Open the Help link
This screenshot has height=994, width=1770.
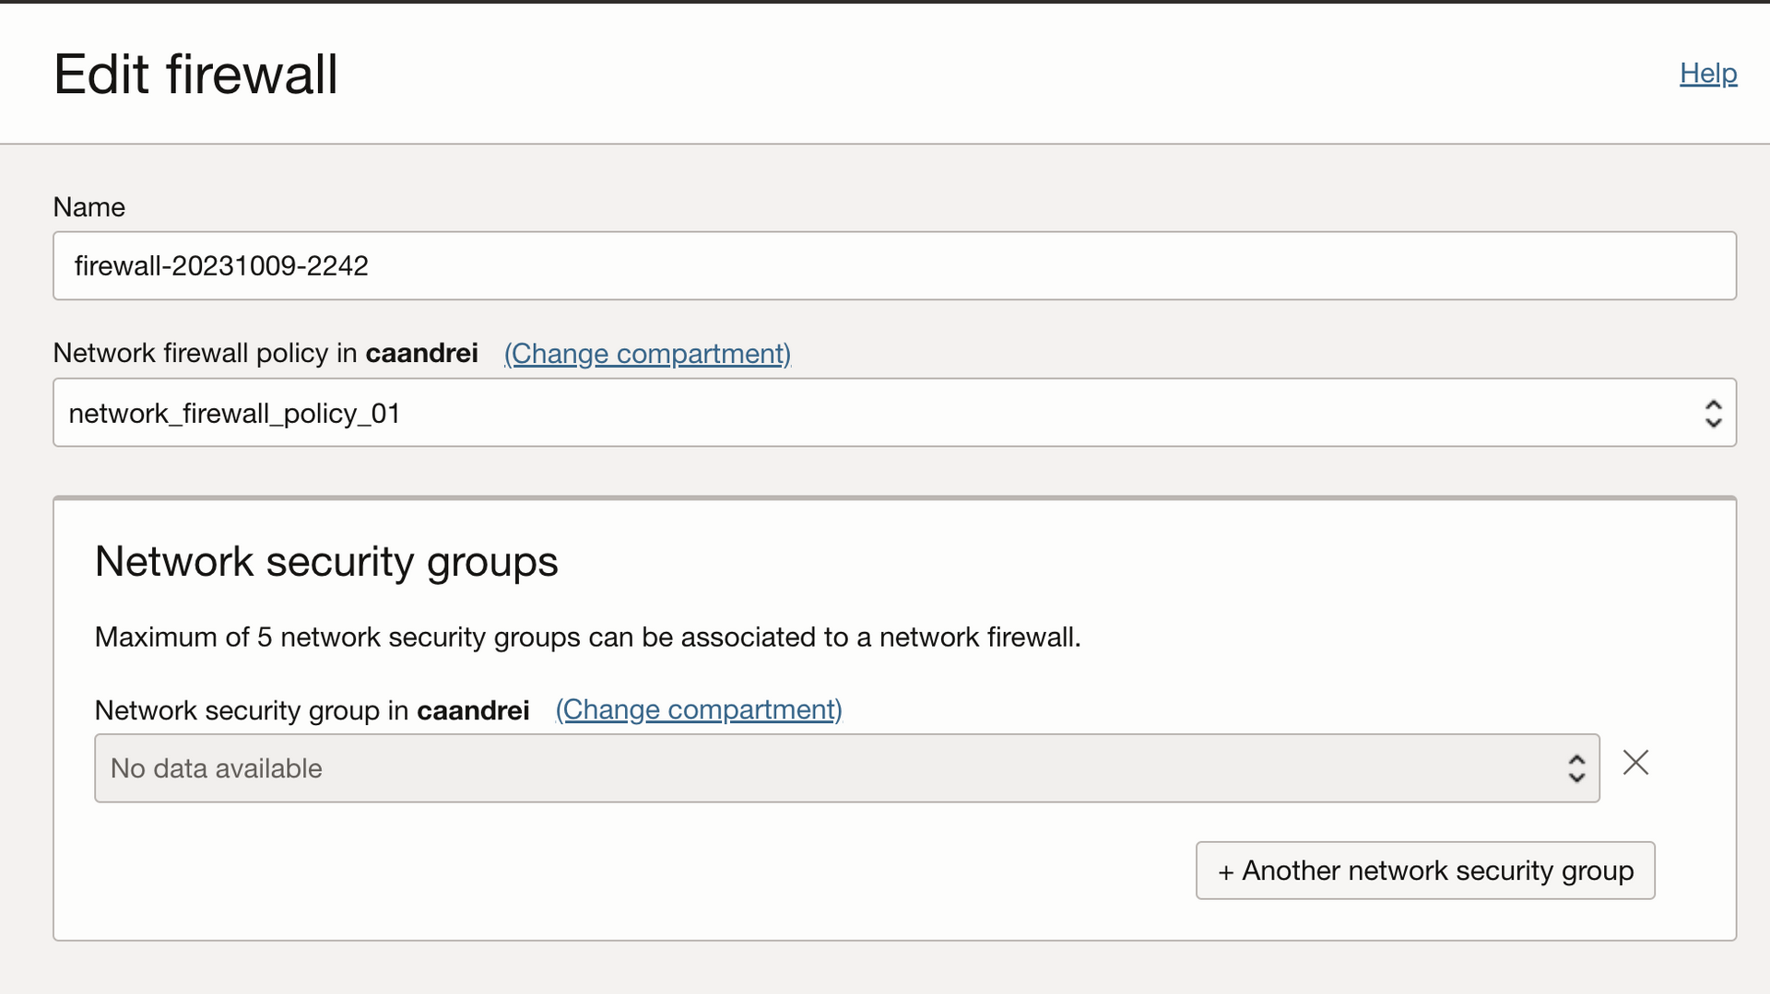(1707, 74)
